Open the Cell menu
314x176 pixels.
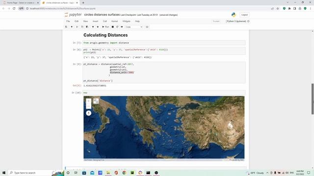tap(105, 21)
